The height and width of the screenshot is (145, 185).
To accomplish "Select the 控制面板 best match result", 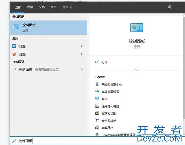I will pos(49,27).
